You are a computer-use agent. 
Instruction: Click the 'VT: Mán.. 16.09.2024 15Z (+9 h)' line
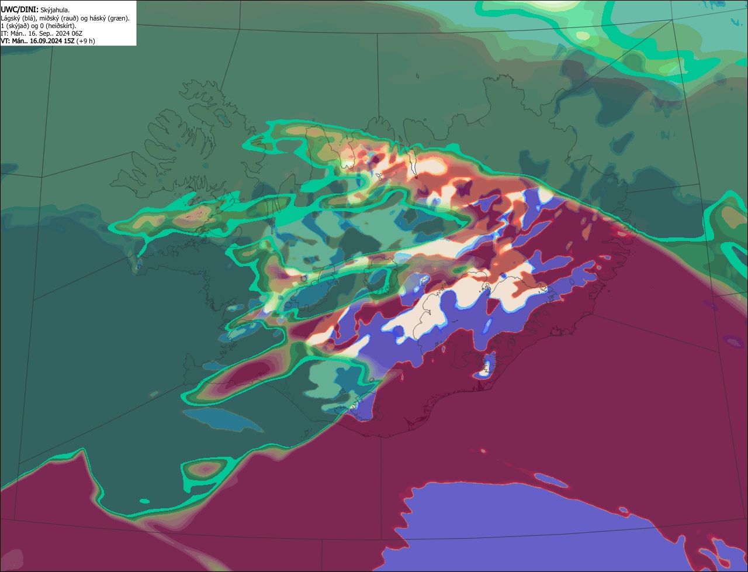[x=48, y=41]
